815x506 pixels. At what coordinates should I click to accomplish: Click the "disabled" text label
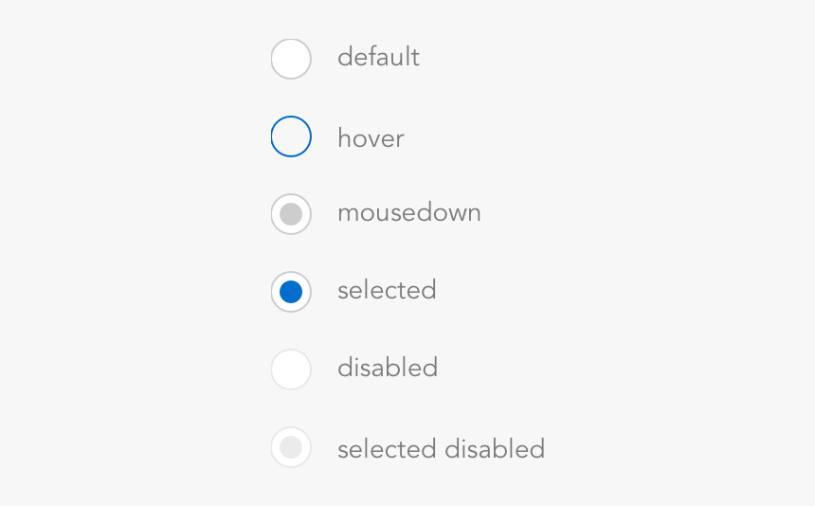point(387,368)
